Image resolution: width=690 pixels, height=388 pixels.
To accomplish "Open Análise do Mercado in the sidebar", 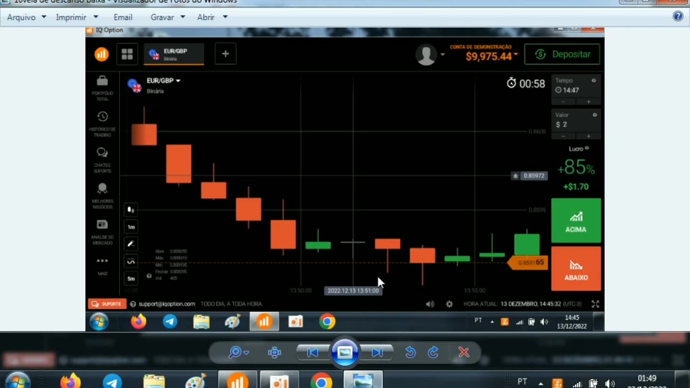I will pyautogui.click(x=102, y=232).
